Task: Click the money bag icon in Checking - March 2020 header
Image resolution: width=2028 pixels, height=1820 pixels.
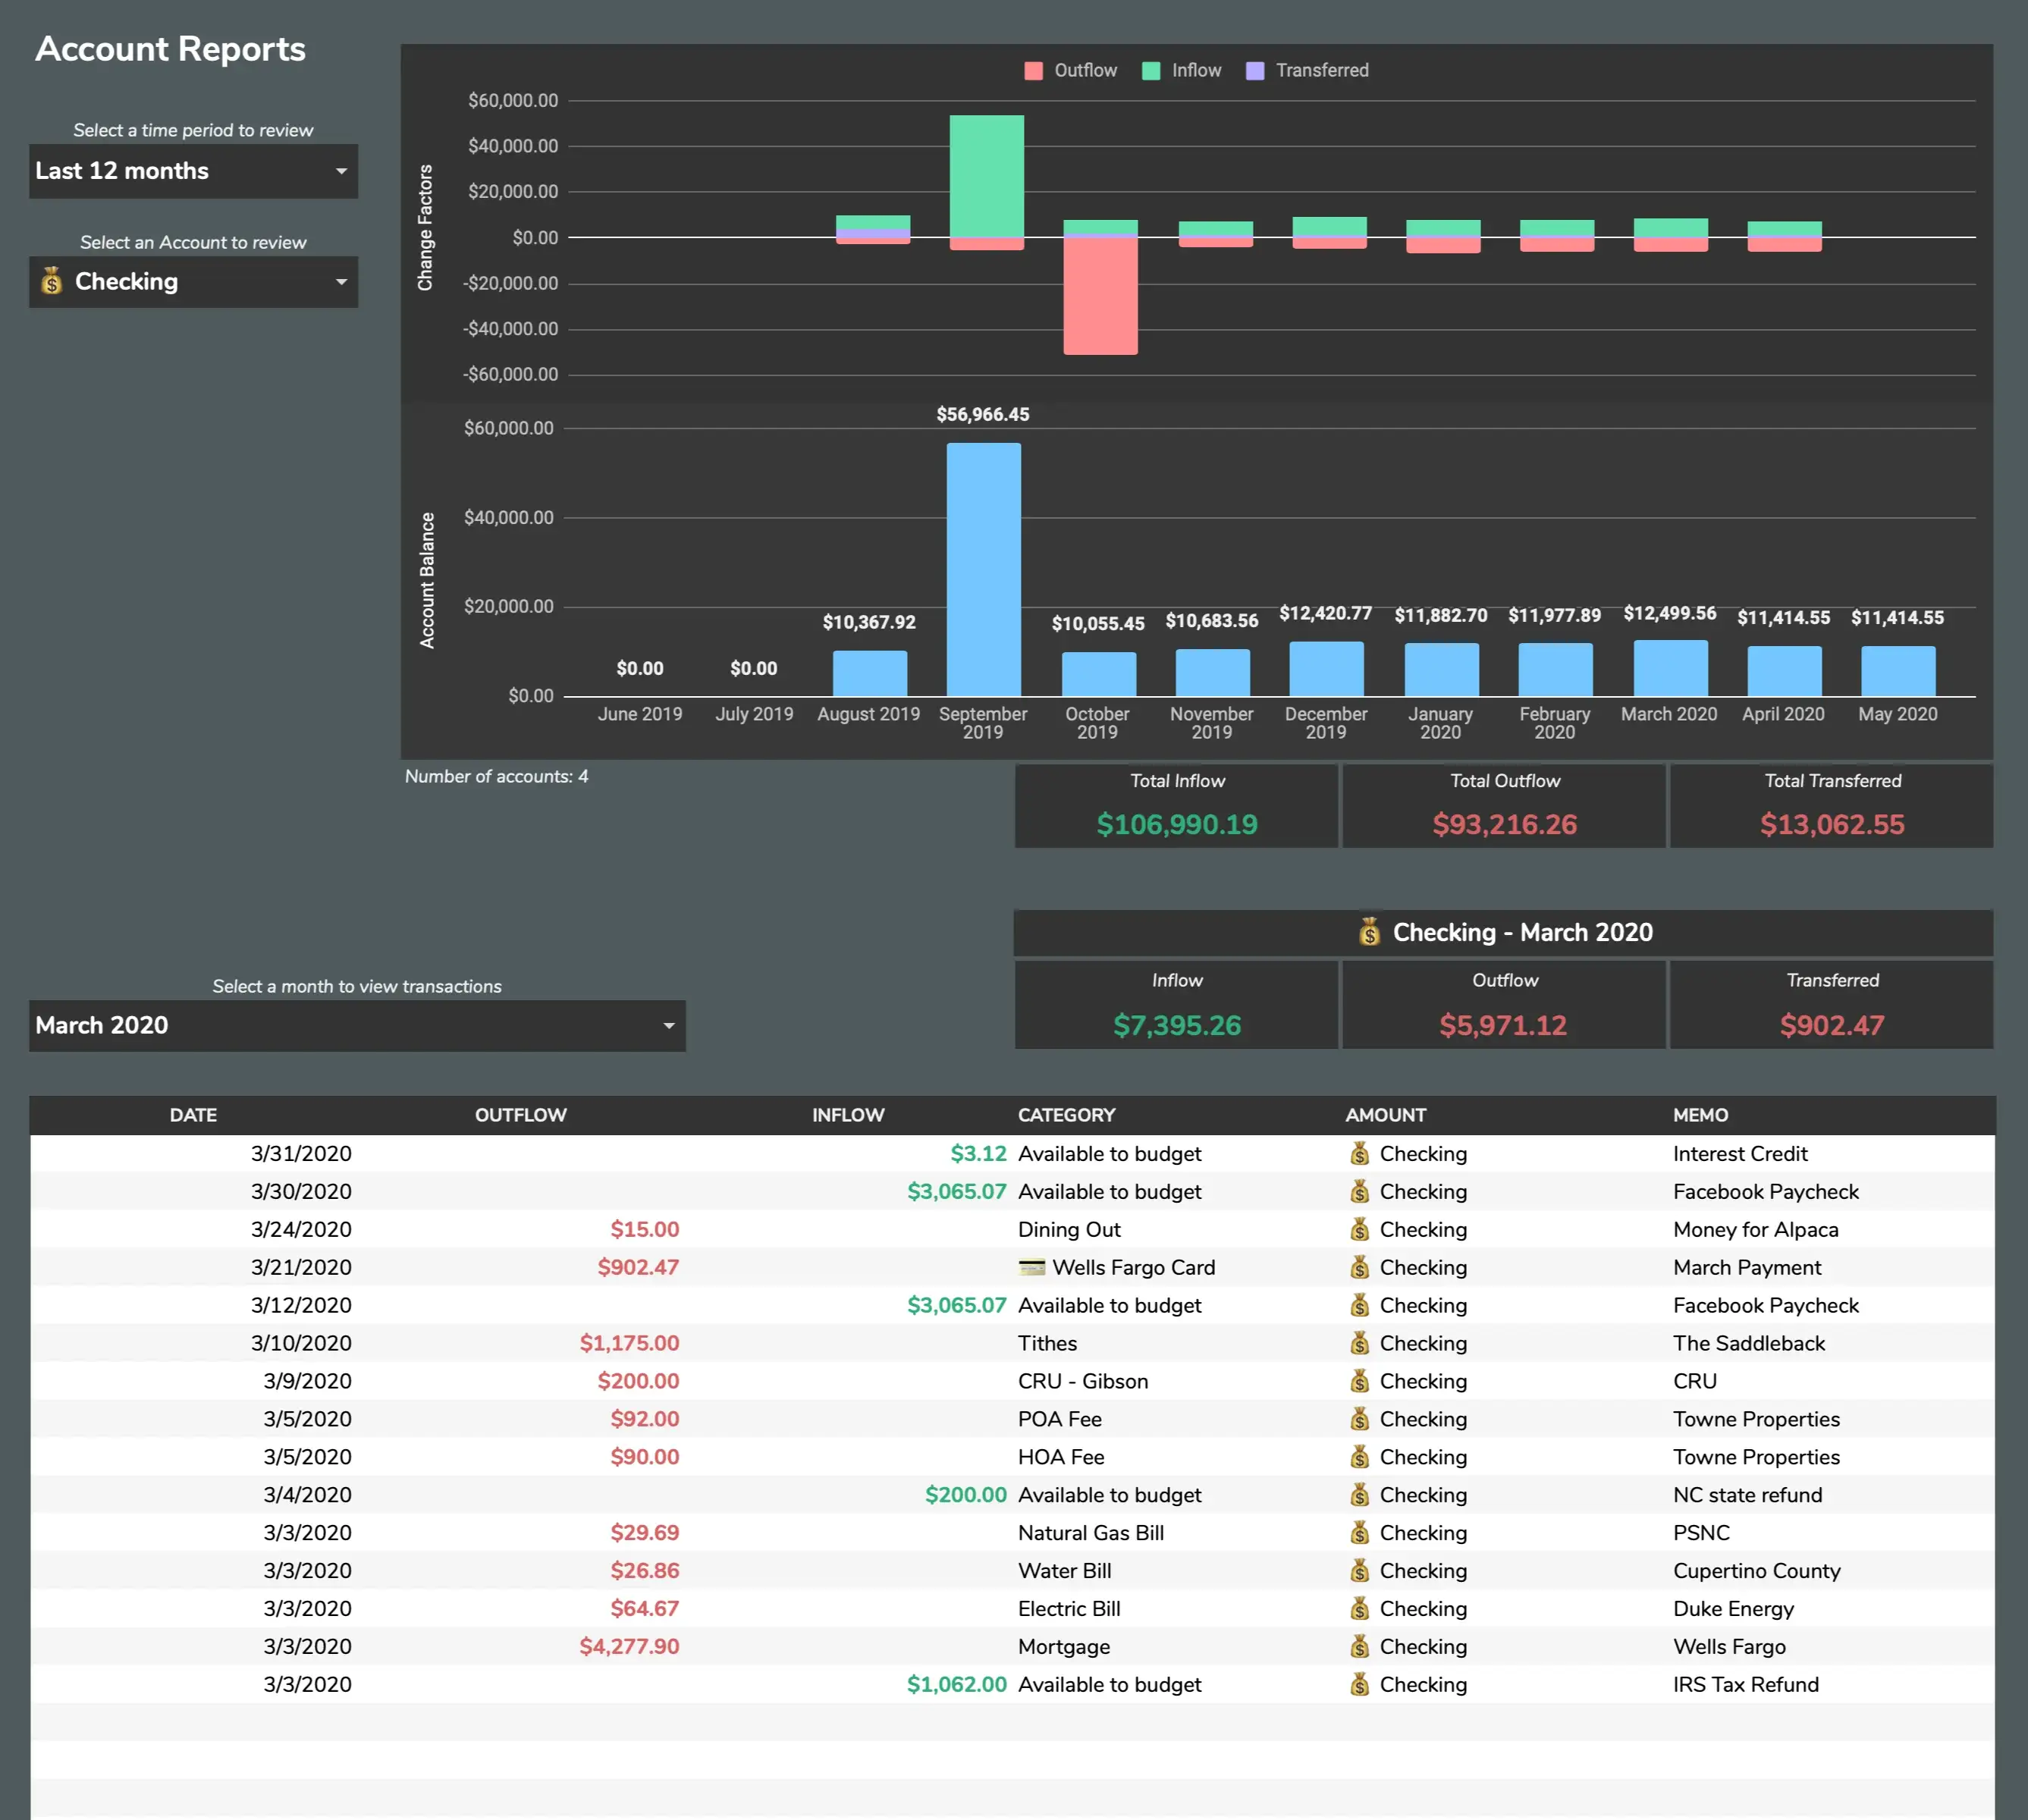Action: pyautogui.click(x=1369, y=931)
